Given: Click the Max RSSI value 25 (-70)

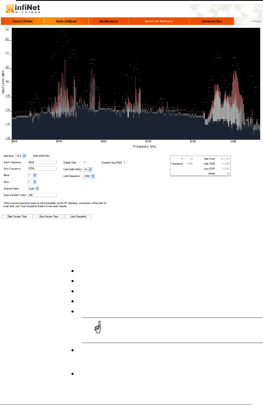Looking at the screenshot, I should (225, 159).
